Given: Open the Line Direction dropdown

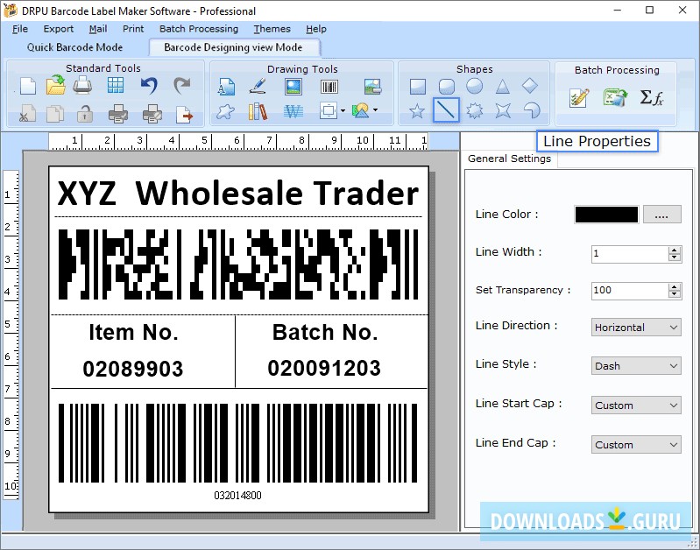Looking at the screenshot, I should tap(636, 328).
